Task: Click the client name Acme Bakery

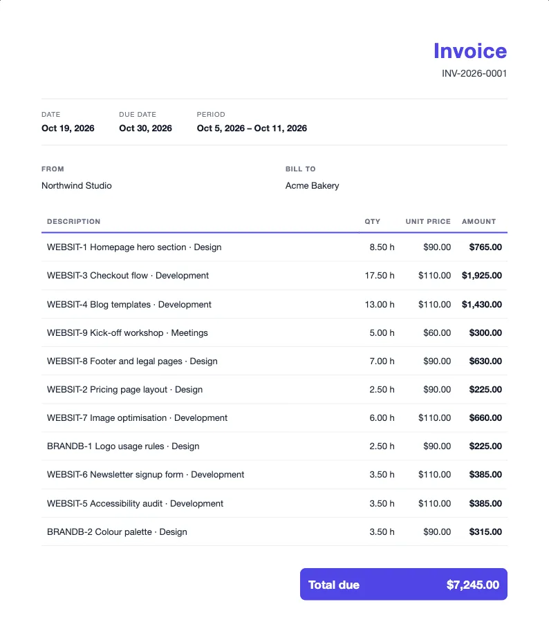Action: pos(312,186)
